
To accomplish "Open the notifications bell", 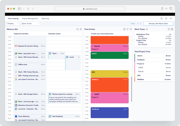I will point(166,18).
